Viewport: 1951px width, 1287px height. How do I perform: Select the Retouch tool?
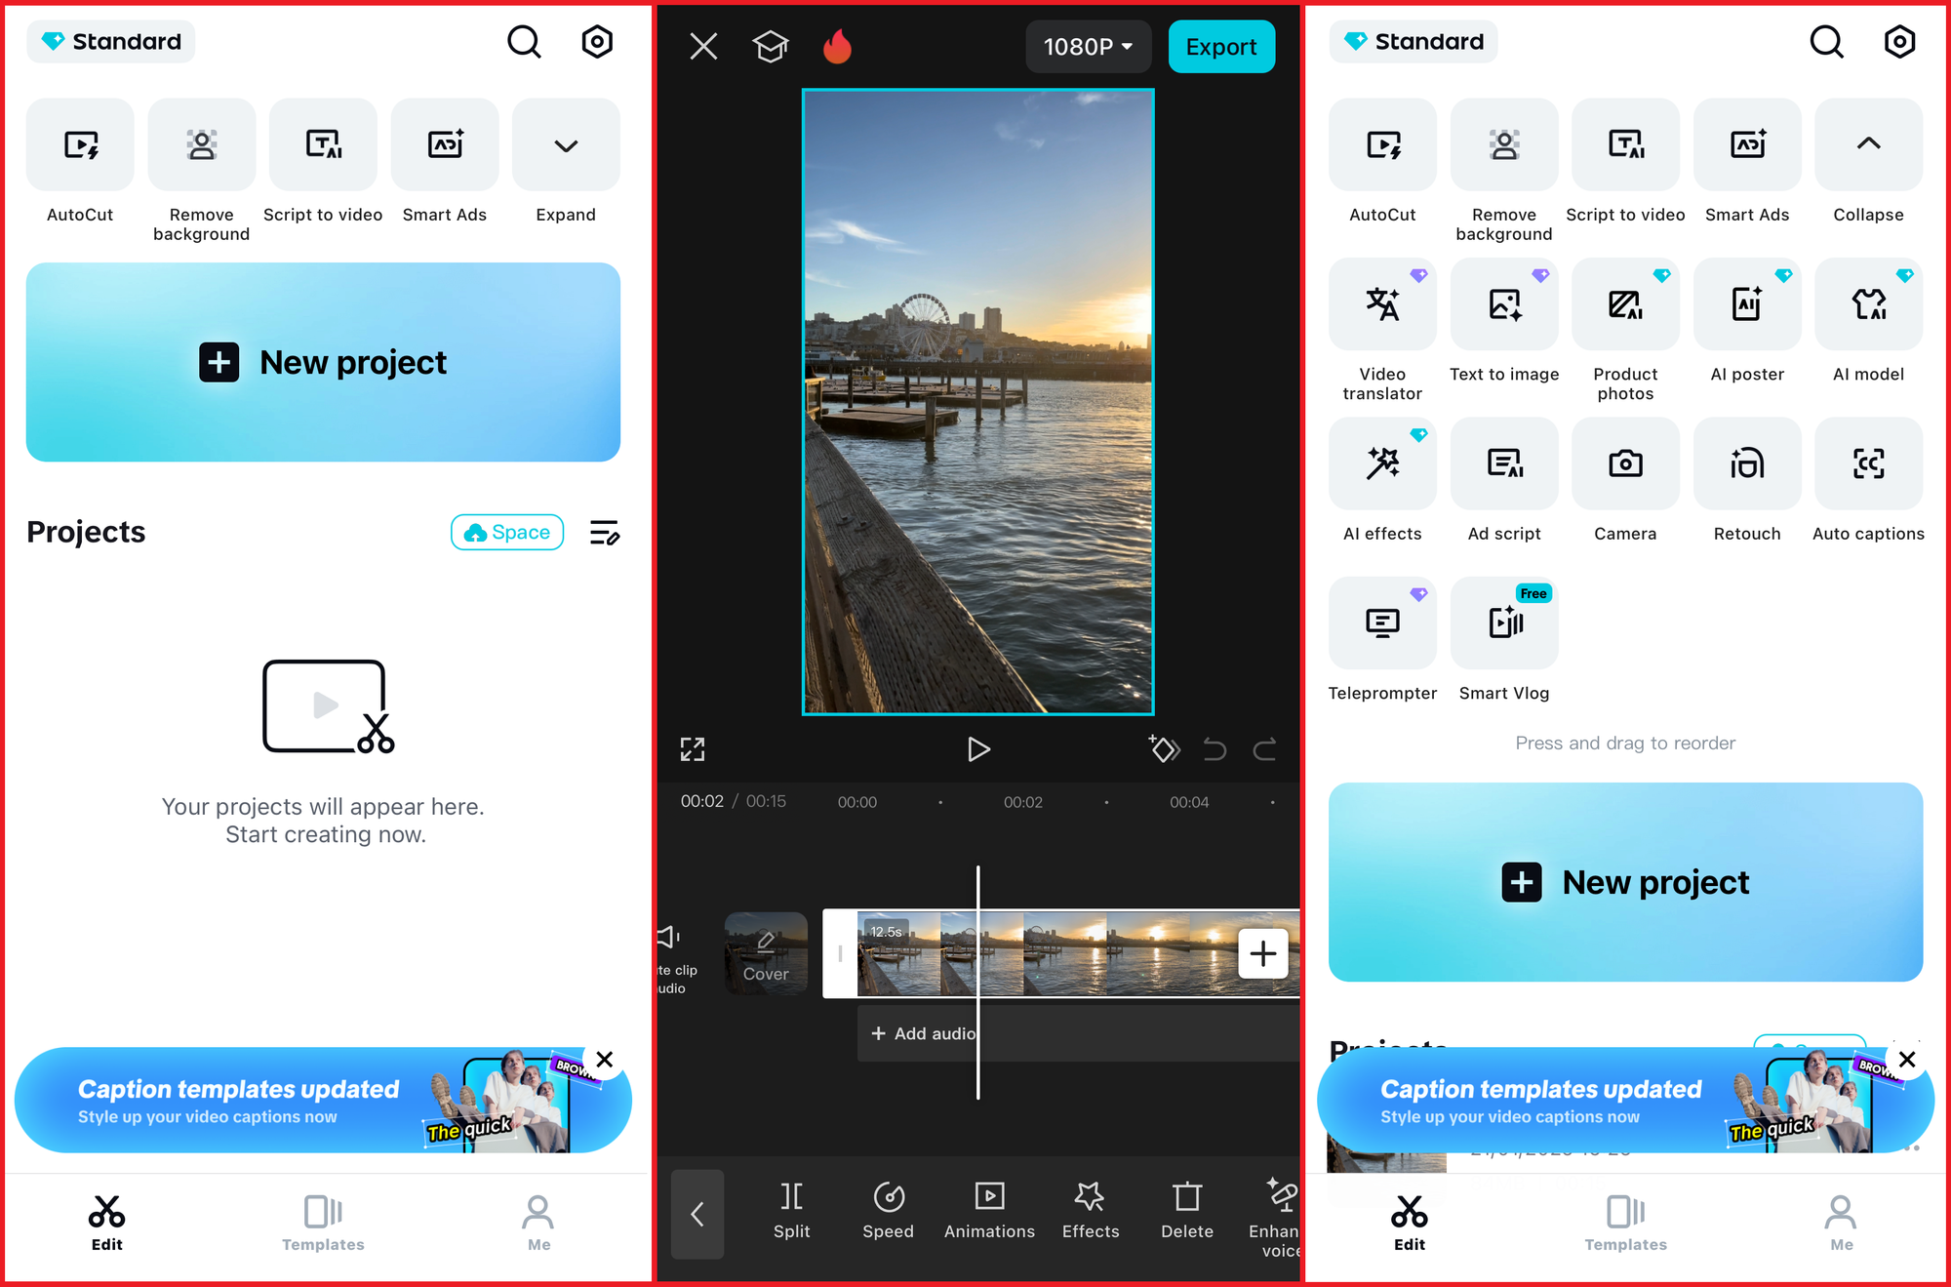tap(1746, 463)
